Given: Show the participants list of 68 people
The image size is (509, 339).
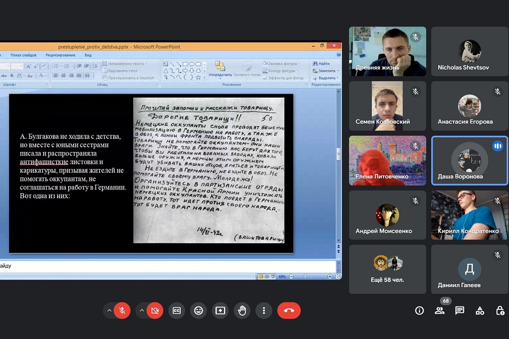Looking at the screenshot, I should tap(439, 311).
